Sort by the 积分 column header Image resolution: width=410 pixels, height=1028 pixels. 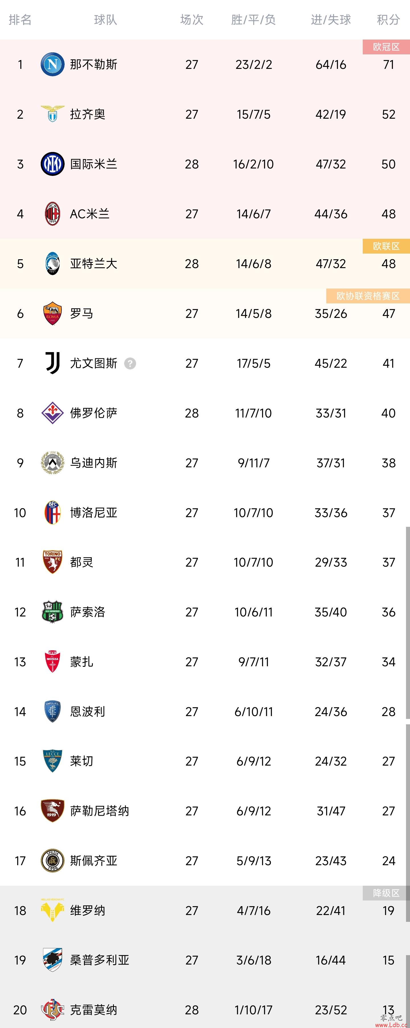tap(388, 20)
